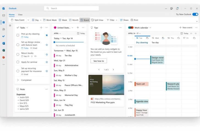Open Tips widget more options

click(x=120, y=28)
